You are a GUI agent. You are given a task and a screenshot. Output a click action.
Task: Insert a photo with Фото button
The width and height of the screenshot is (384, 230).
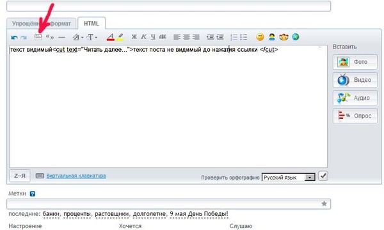(355, 62)
